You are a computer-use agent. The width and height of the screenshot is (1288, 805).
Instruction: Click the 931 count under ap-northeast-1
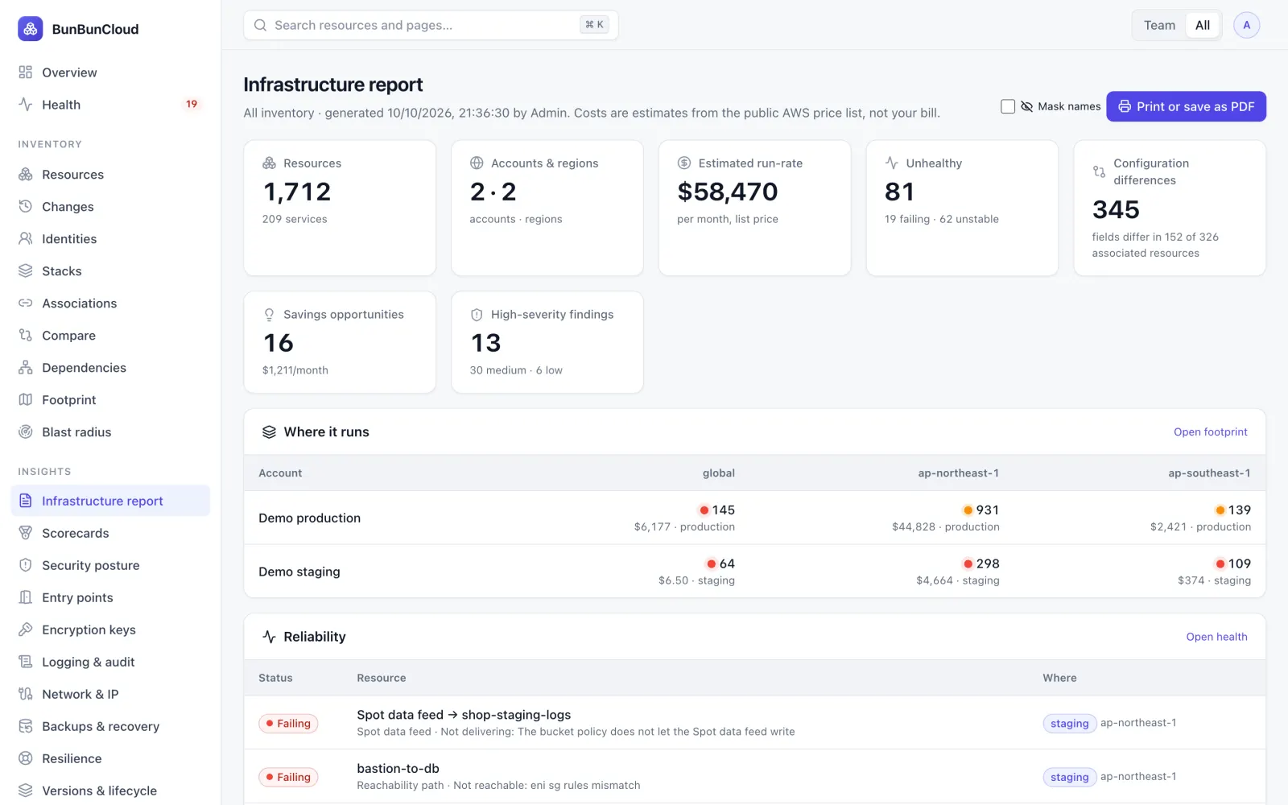987,510
